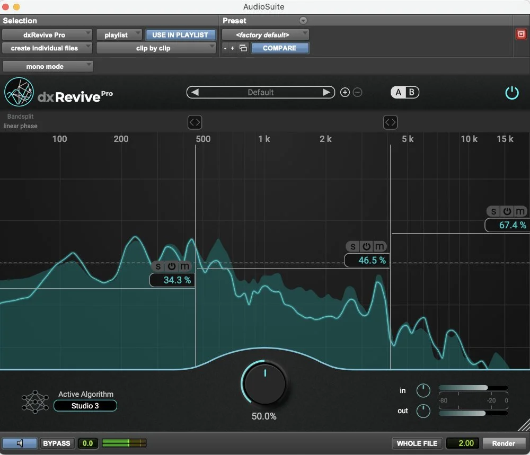Image resolution: width=530 pixels, height=455 pixels.
Task: Open the Studio 3 algorithm selector
Action: pos(85,406)
